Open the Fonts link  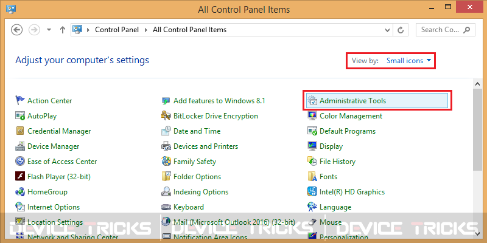(x=328, y=176)
